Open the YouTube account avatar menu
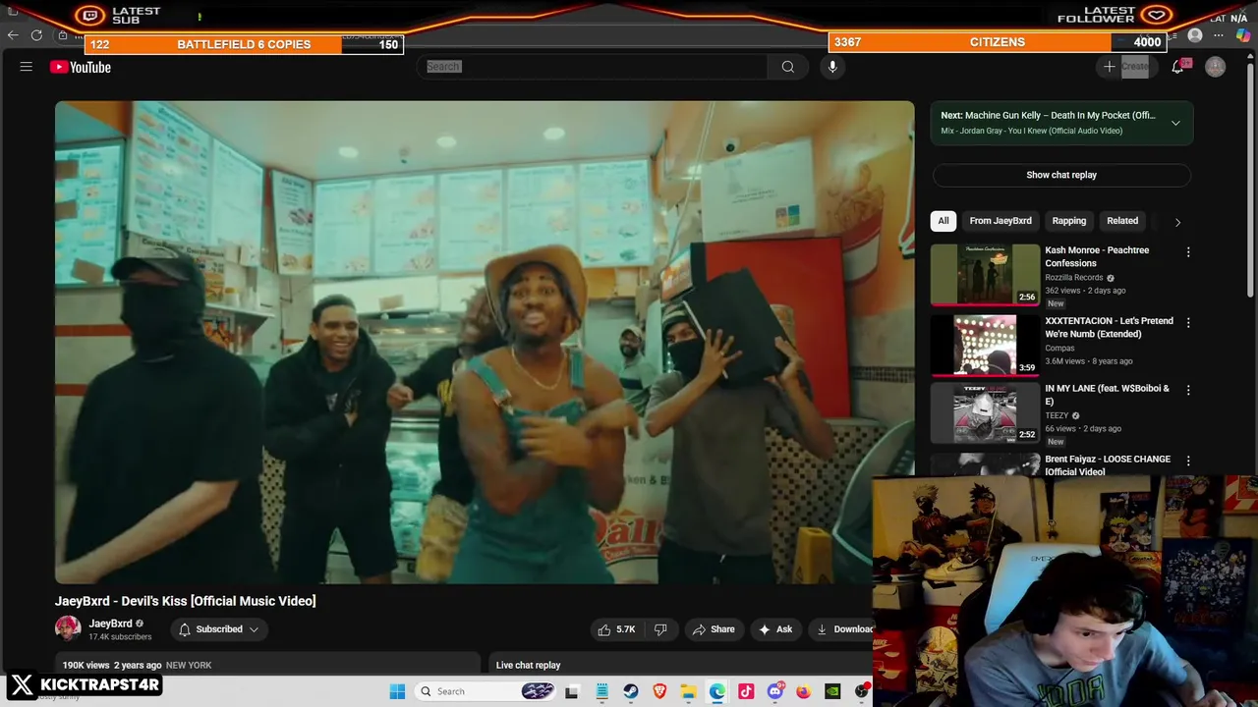The width and height of the screenshot is (1258, 707). [x=1216, y=67]
